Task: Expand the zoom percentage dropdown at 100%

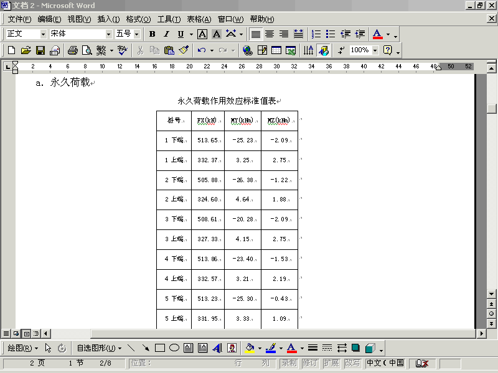Action: tap(375, 50)
